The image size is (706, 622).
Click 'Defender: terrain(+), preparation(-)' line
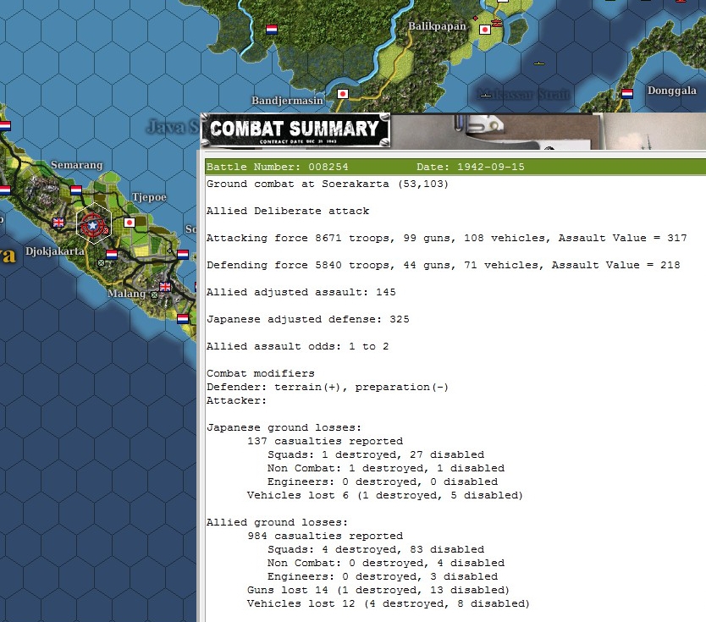[328, 387]
